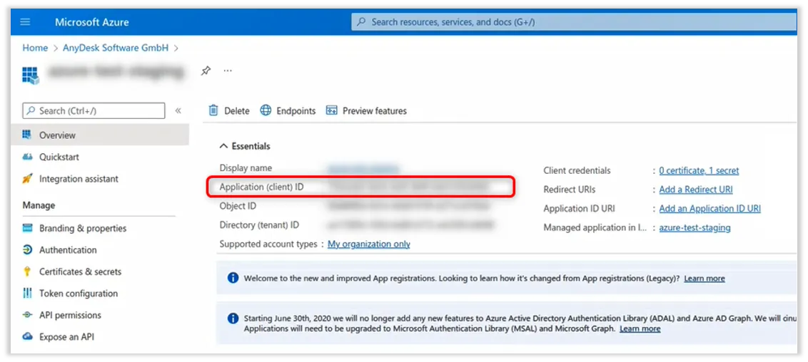
Task: Open the hamburger portal menu
Action: coord(26,22)
